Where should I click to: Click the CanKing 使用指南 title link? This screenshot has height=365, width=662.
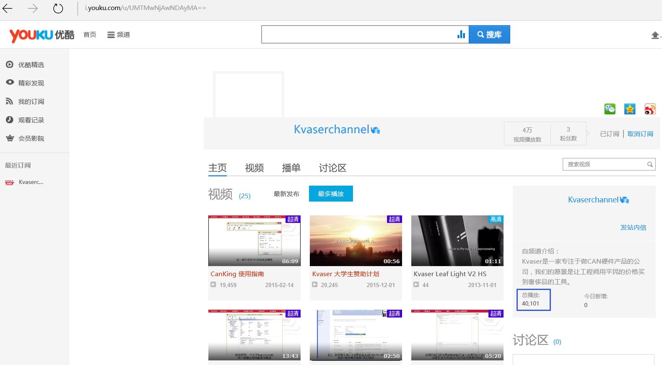click(237, 274)
